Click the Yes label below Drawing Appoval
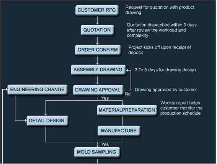 click(105, 98)
